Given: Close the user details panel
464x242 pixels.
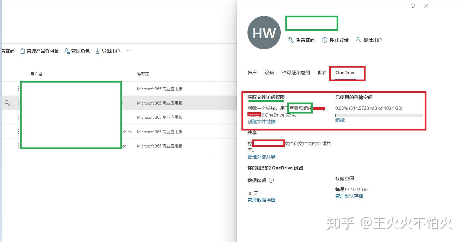Looking at the screenshot, I should point(426,6).
